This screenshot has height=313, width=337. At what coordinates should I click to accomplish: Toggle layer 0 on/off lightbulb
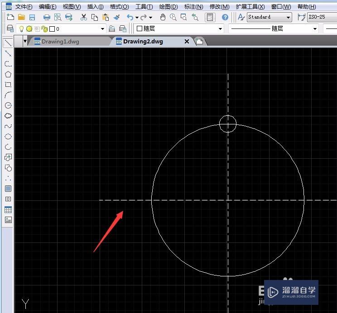[x=21, y=29]
